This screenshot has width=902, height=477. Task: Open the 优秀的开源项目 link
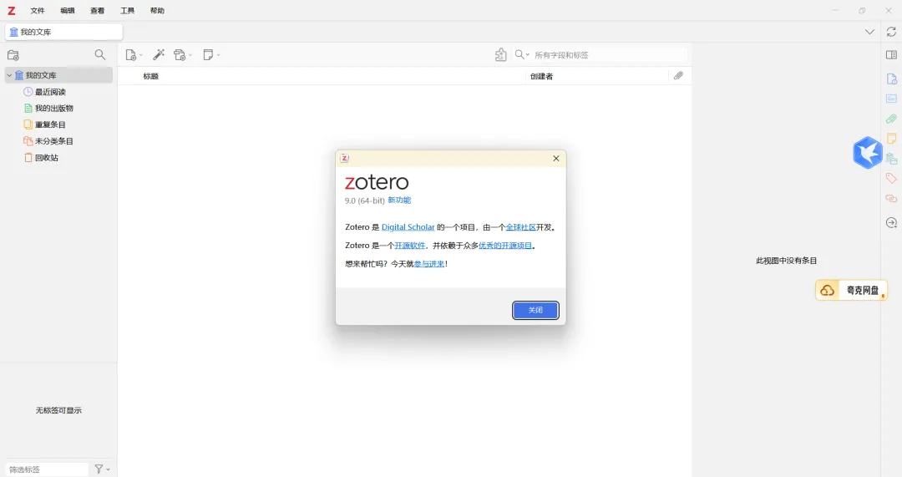point(505,246)
